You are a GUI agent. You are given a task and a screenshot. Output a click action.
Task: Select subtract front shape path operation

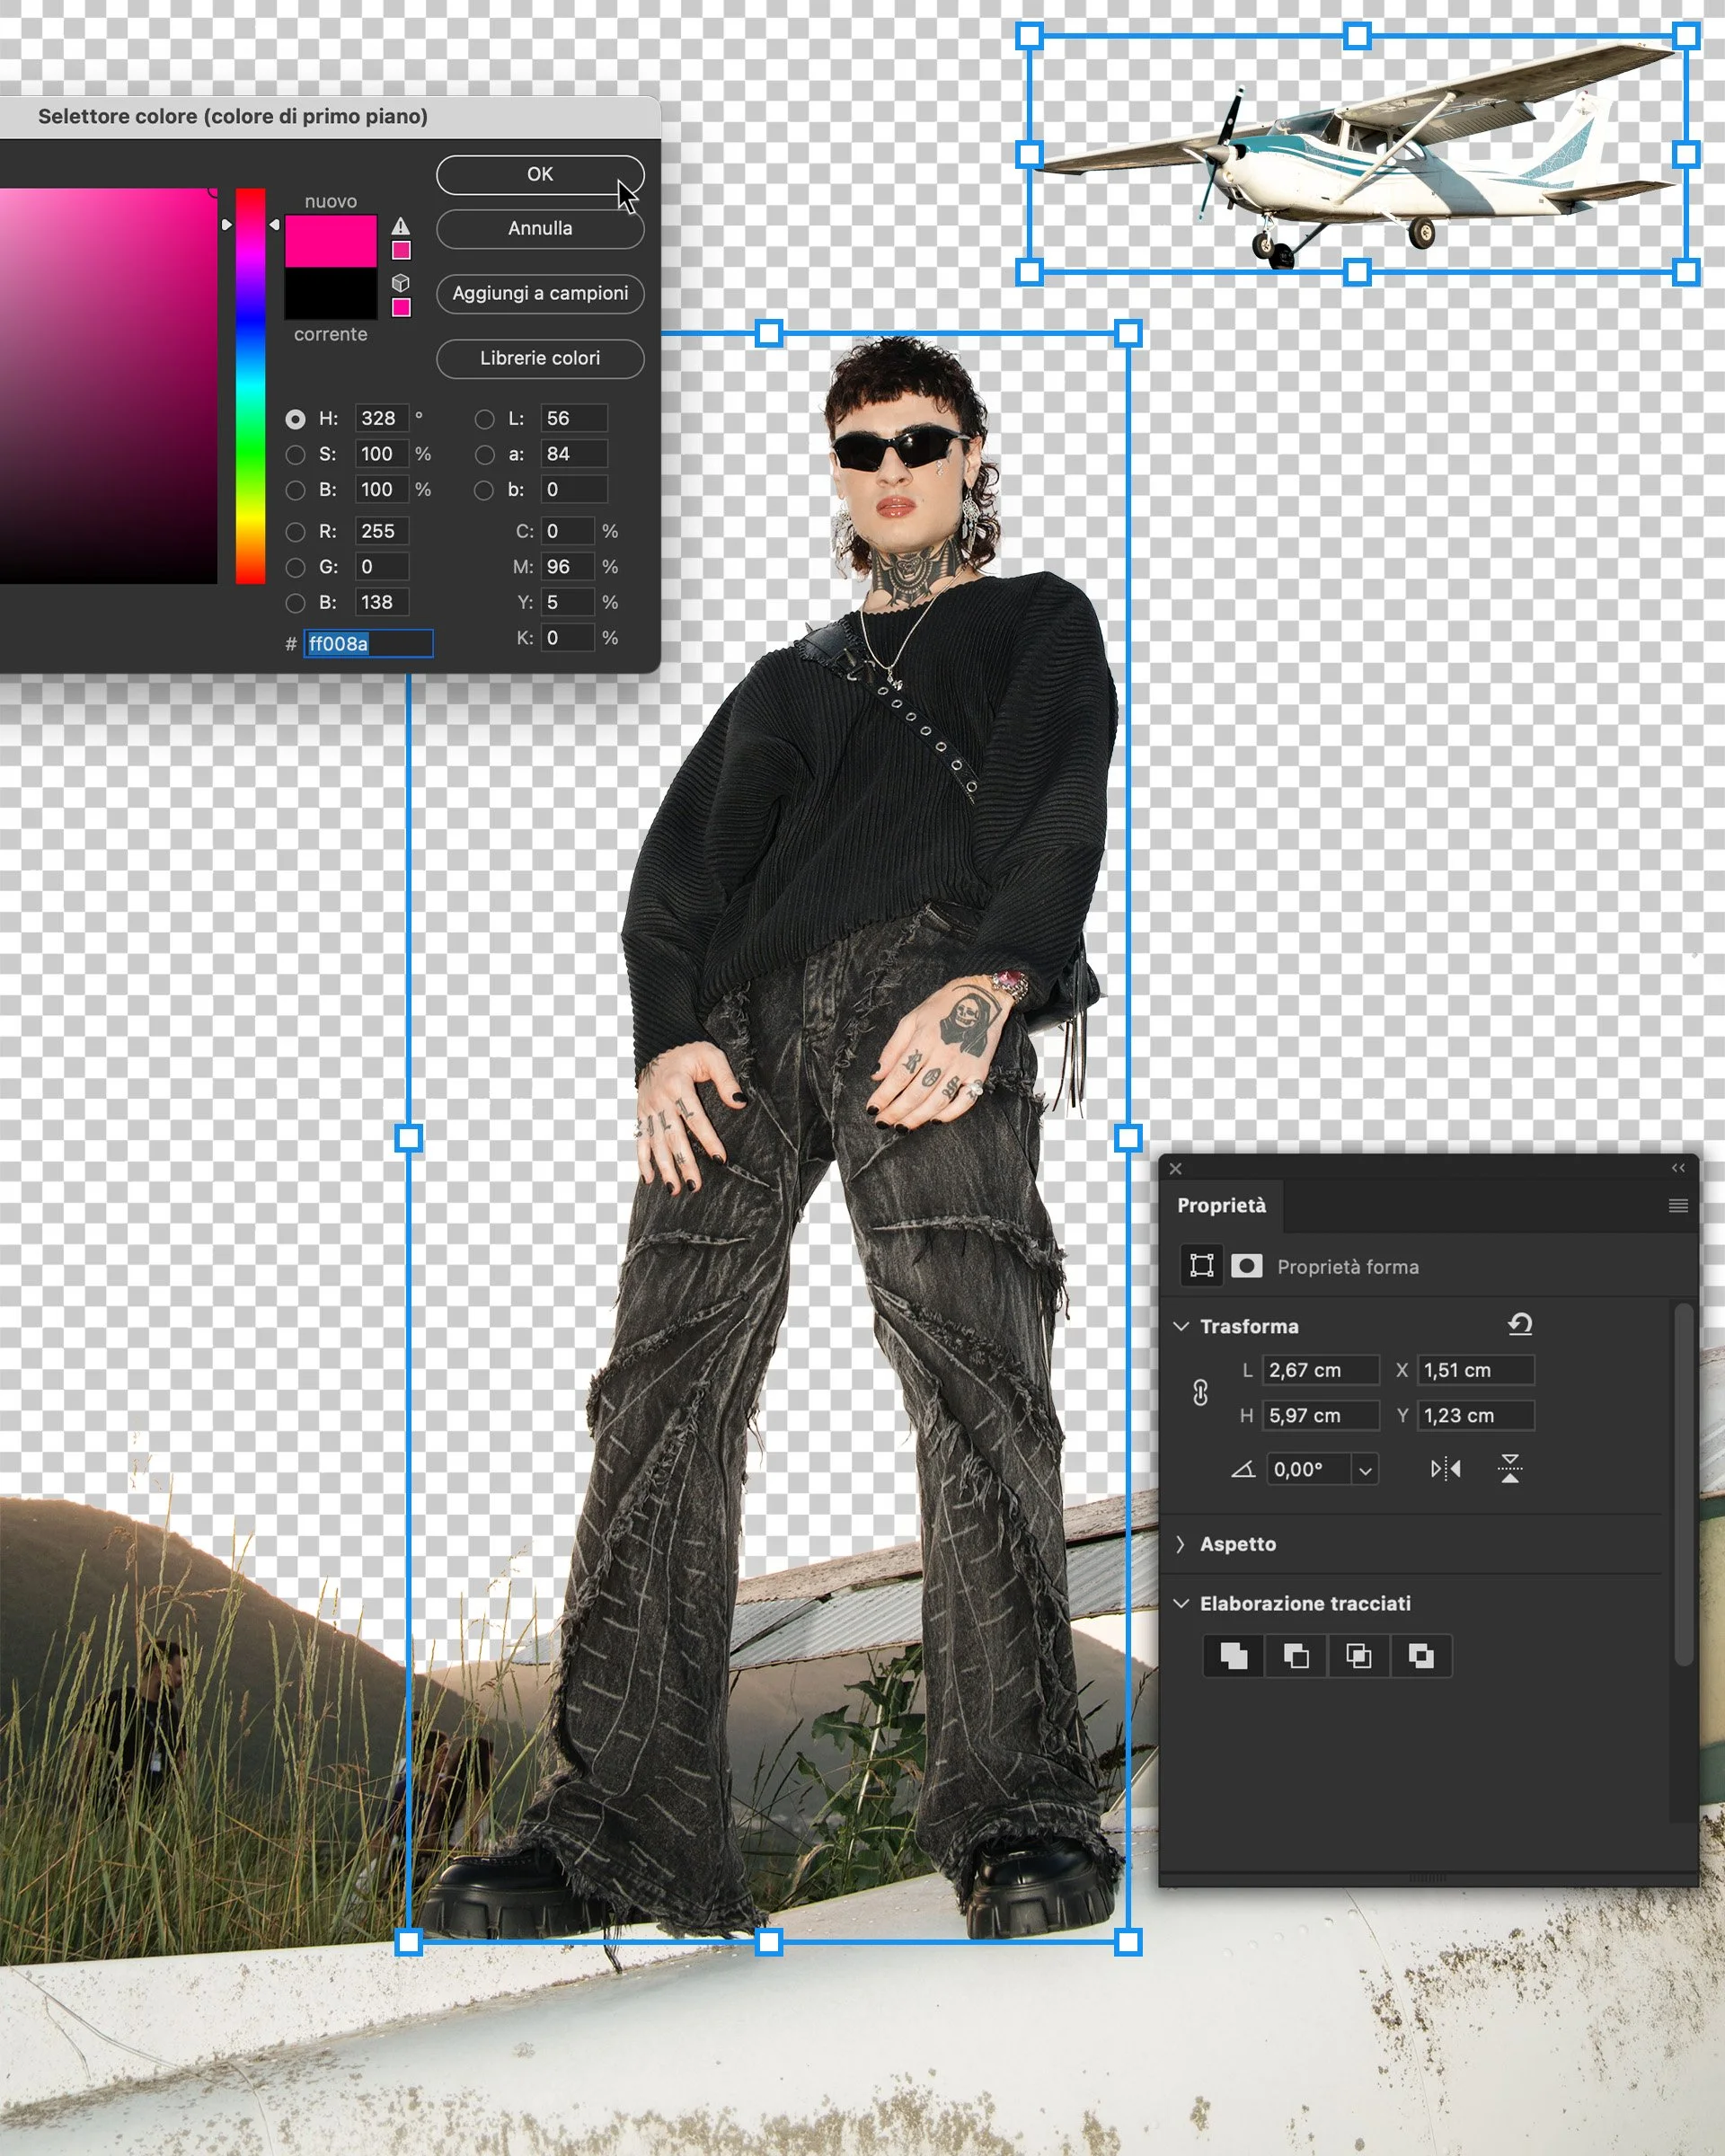[1296, 1657]
